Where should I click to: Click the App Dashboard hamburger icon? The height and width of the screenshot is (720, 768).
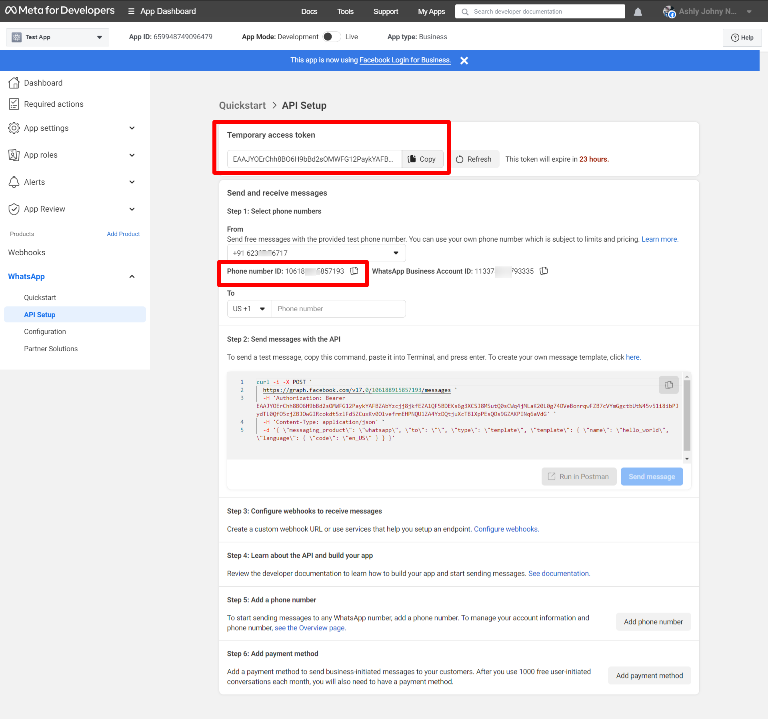(x=131, y=11)
